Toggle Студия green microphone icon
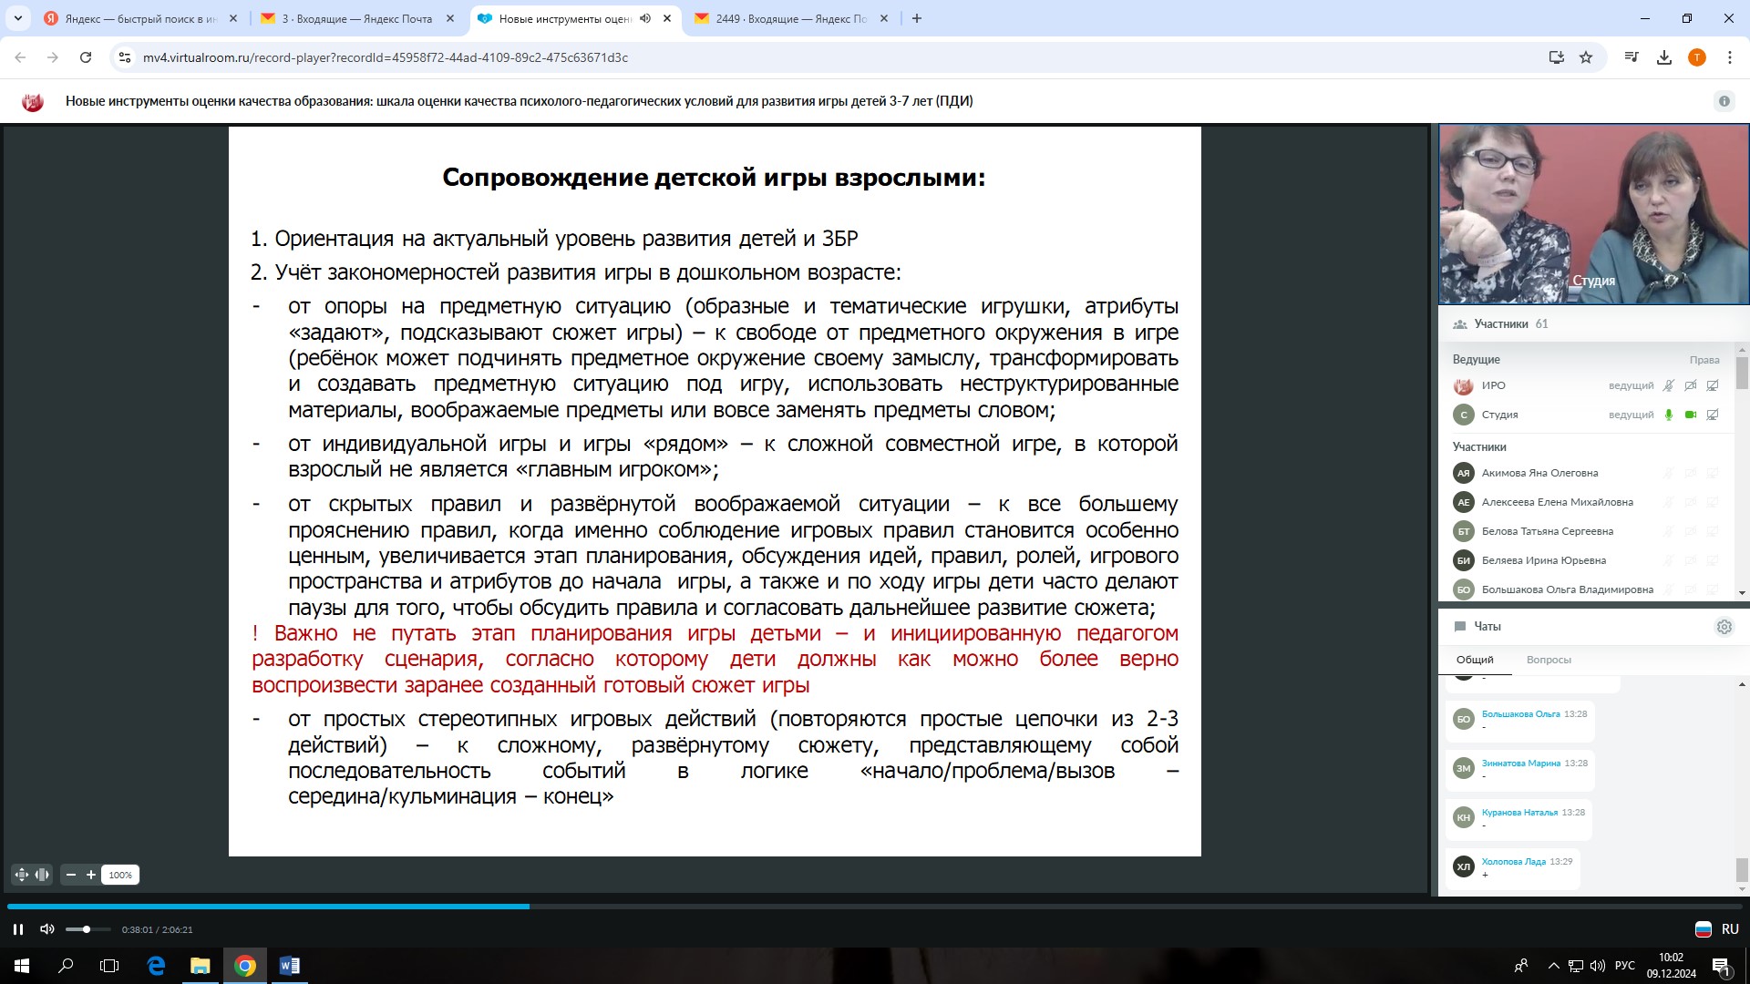 pyautogui.click(x=1669, y=415)
